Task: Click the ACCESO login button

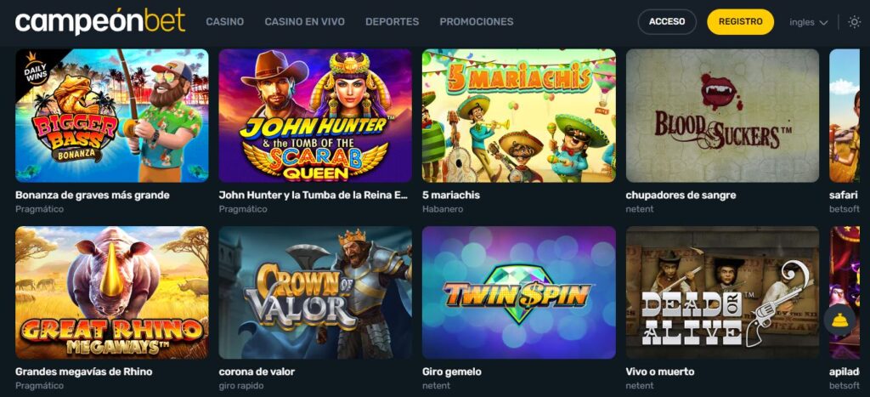Action: 667,21
